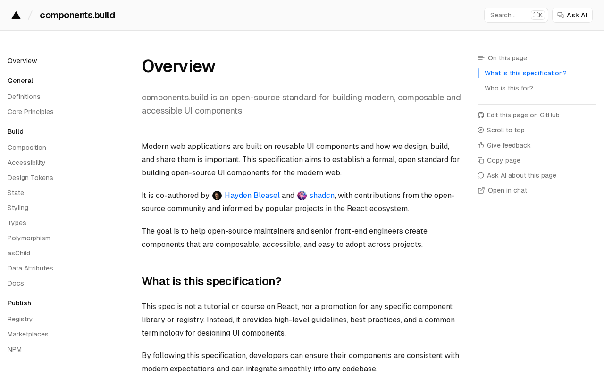Click the components.build site title
The image size is (604, 377).
(x=77, y=15)
